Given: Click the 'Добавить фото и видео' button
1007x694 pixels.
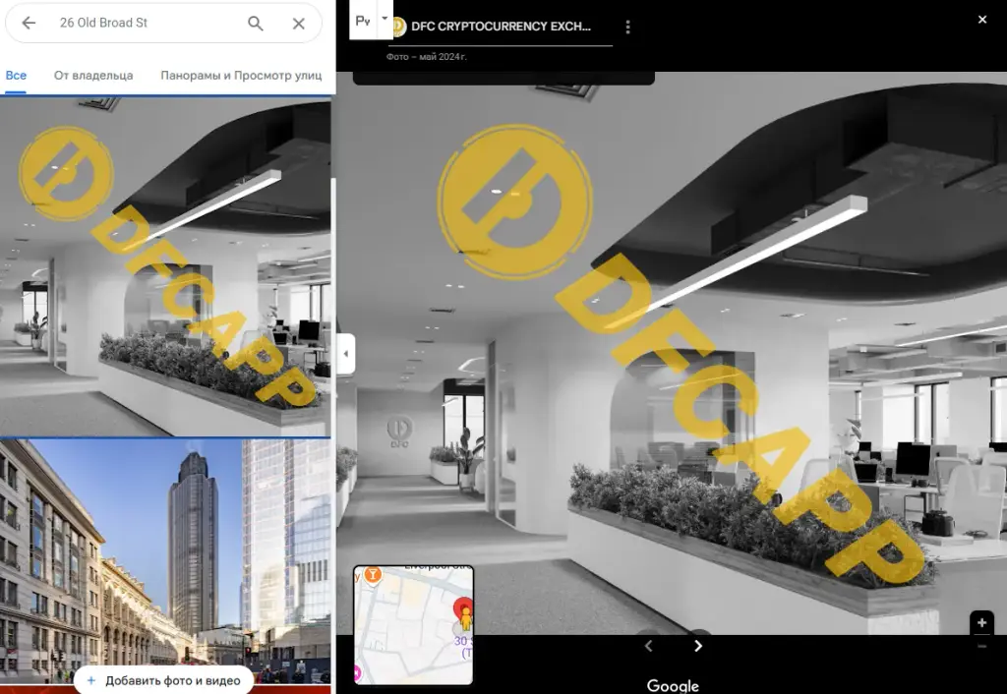Looking at the screenshot, I should pyautogui.click(x=165, y=680).
